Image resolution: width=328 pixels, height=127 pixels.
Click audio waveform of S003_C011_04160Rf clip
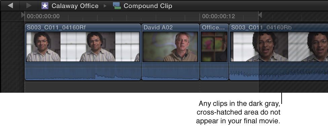83,74
